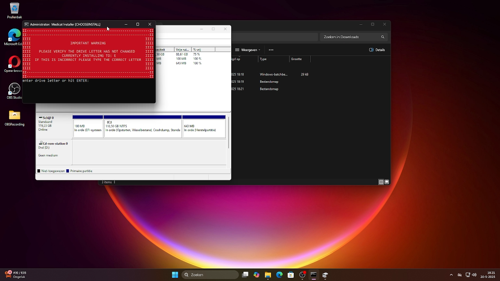The height and width of the screenshot is (281, 500).
Task: Click the taskbar Zoeken search box
Action: click(x=211, y=275)
